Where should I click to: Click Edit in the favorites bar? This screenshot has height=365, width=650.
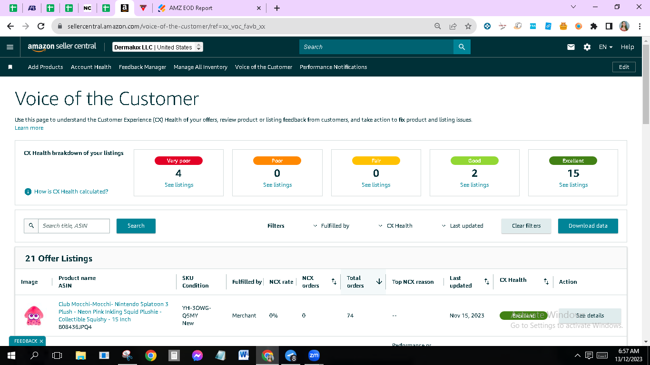coord(624,67)
